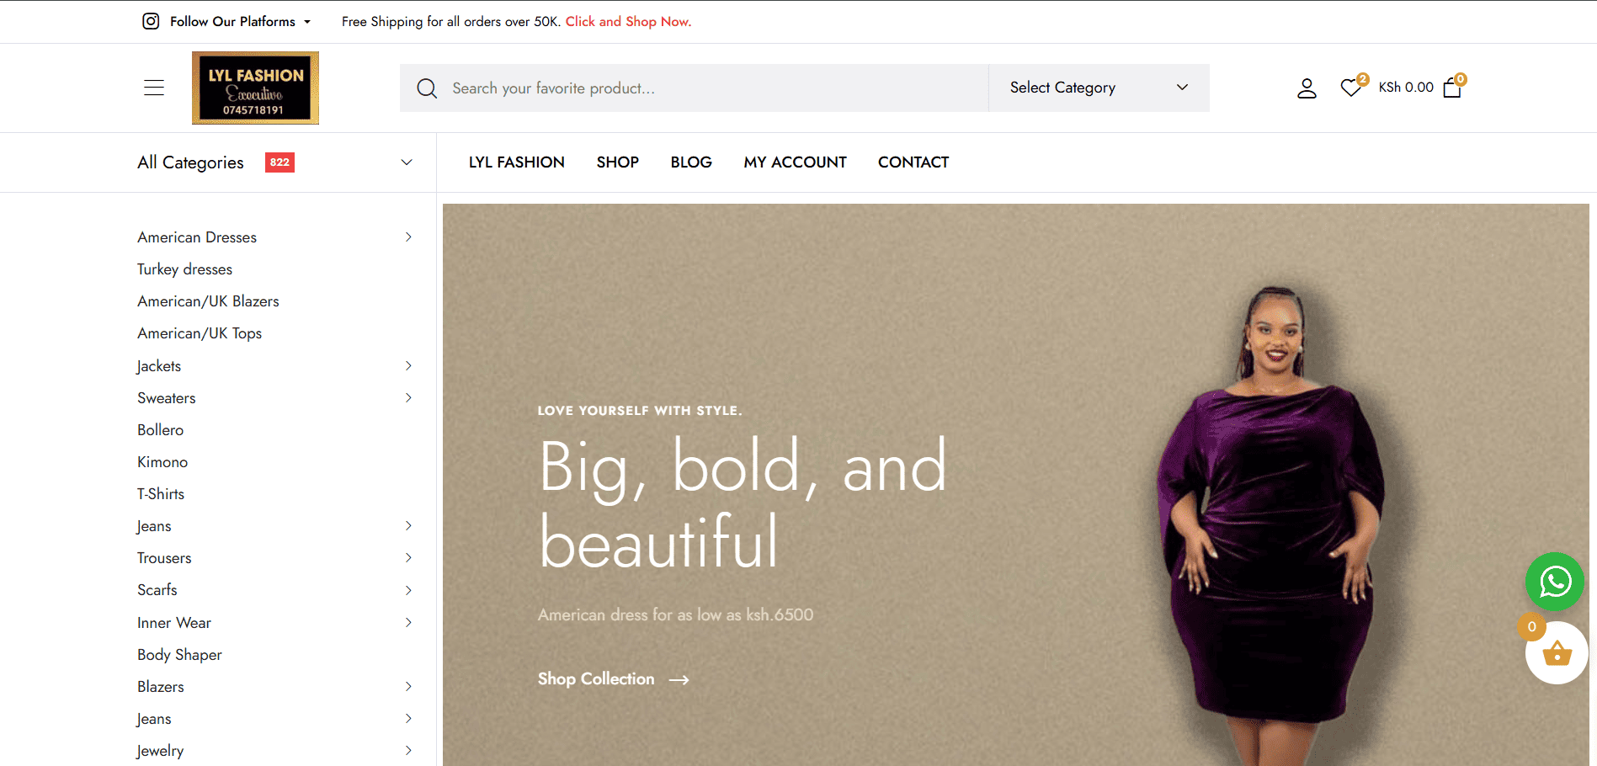This screenshot has width=1597, height=766.
Task: Open the Select Category dropdown
Action: click(x=1098, y=88)
